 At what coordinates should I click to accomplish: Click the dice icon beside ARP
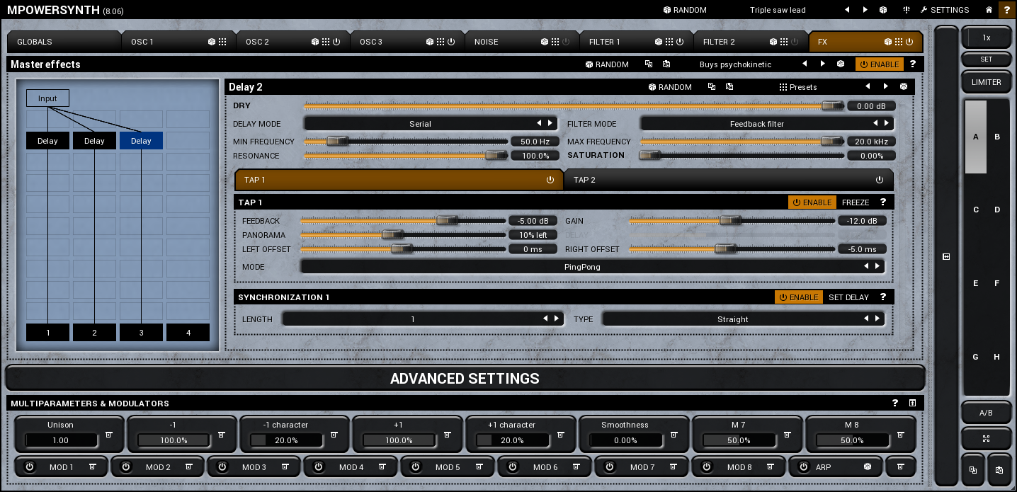(867, 467)
